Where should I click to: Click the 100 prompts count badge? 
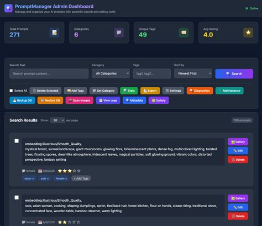click(242, 120)
